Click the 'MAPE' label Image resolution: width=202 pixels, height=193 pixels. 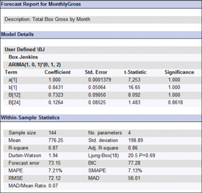[15, 171]
